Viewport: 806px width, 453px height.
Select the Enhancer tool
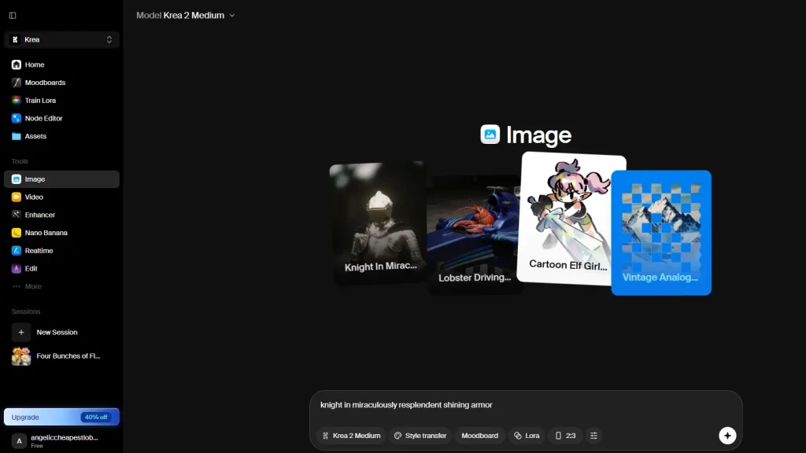coord(61,215)
